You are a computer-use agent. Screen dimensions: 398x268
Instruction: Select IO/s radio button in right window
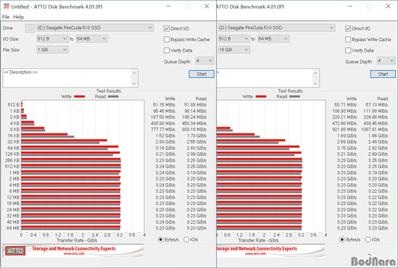367,239
